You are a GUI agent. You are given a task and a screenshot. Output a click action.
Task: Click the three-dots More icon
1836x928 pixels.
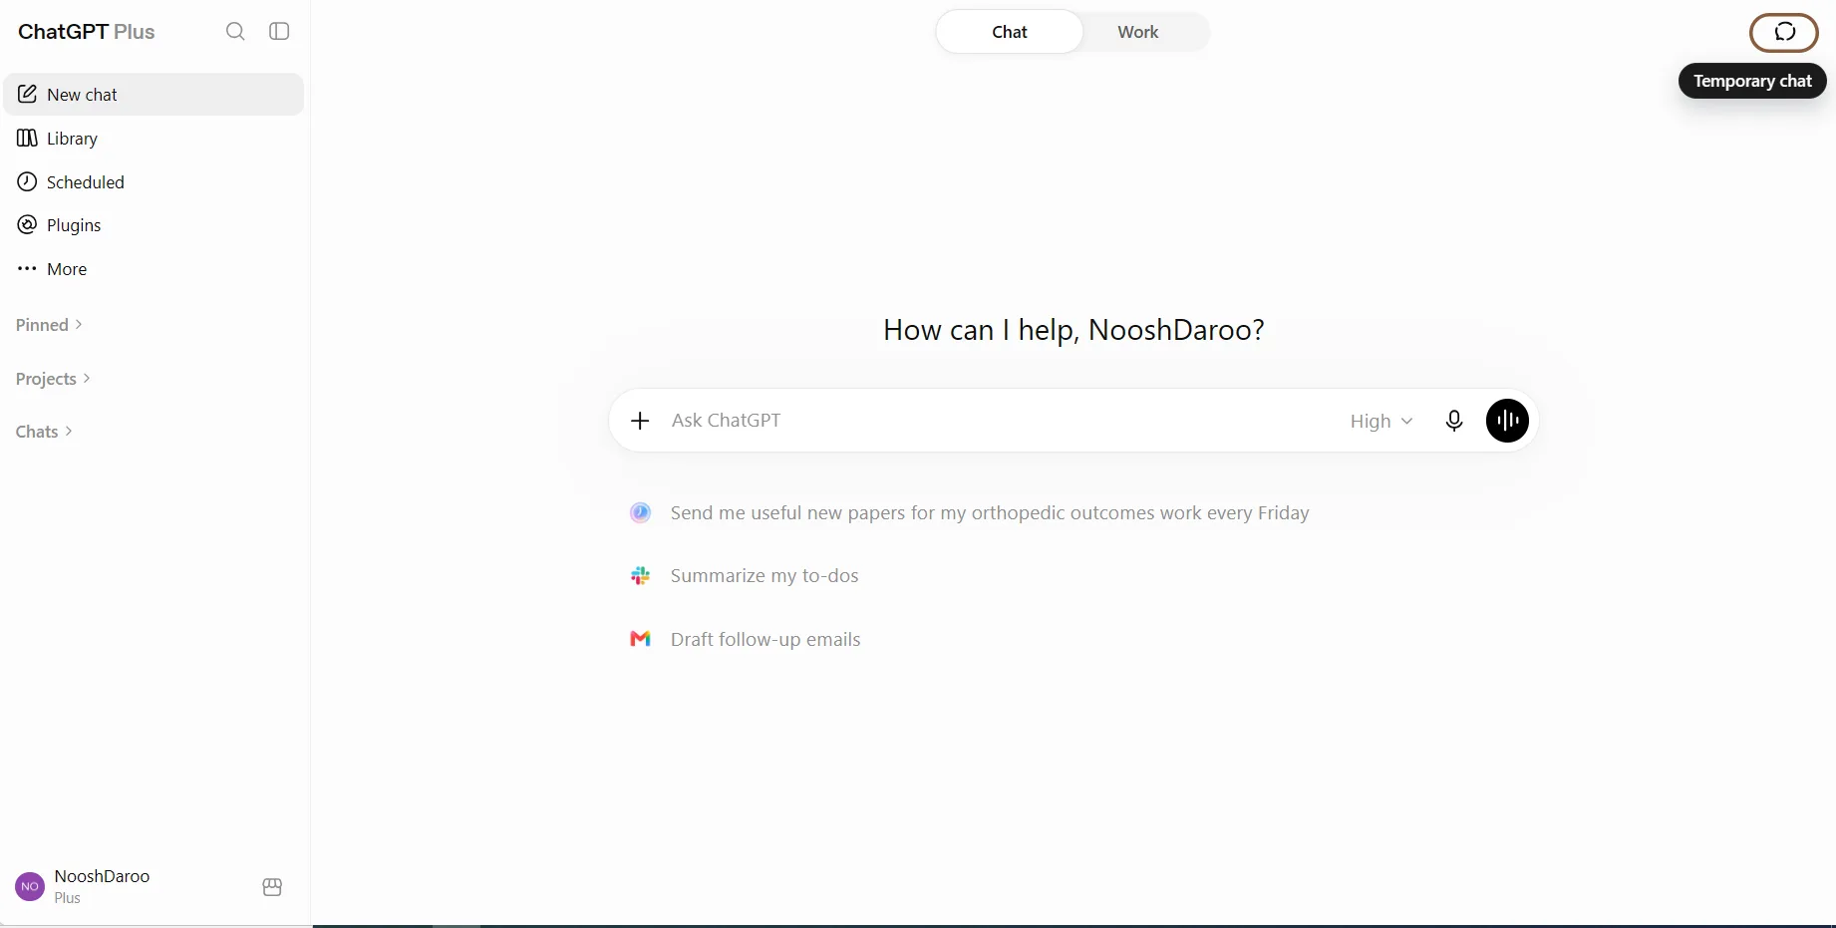click(28, 268)
